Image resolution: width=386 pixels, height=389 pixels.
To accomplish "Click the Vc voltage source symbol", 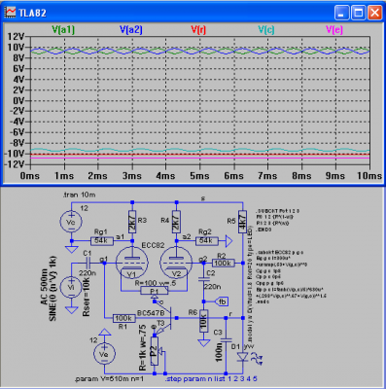I will tap(71, 222).
